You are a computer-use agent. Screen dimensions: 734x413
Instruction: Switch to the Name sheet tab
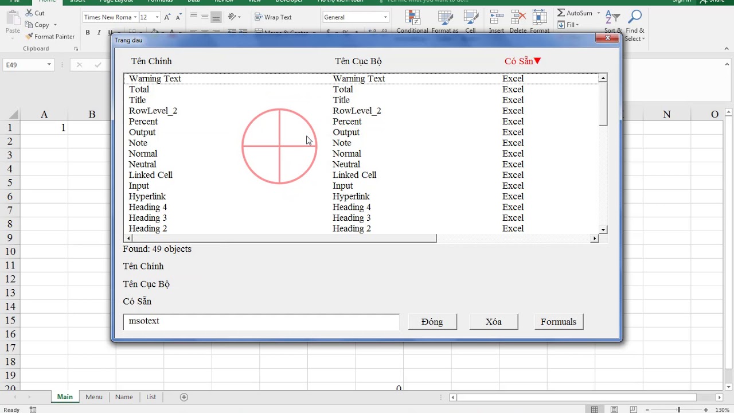tap(124, 397)
